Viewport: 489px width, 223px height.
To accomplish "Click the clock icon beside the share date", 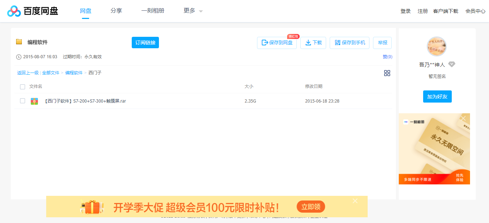I will 18,56.
